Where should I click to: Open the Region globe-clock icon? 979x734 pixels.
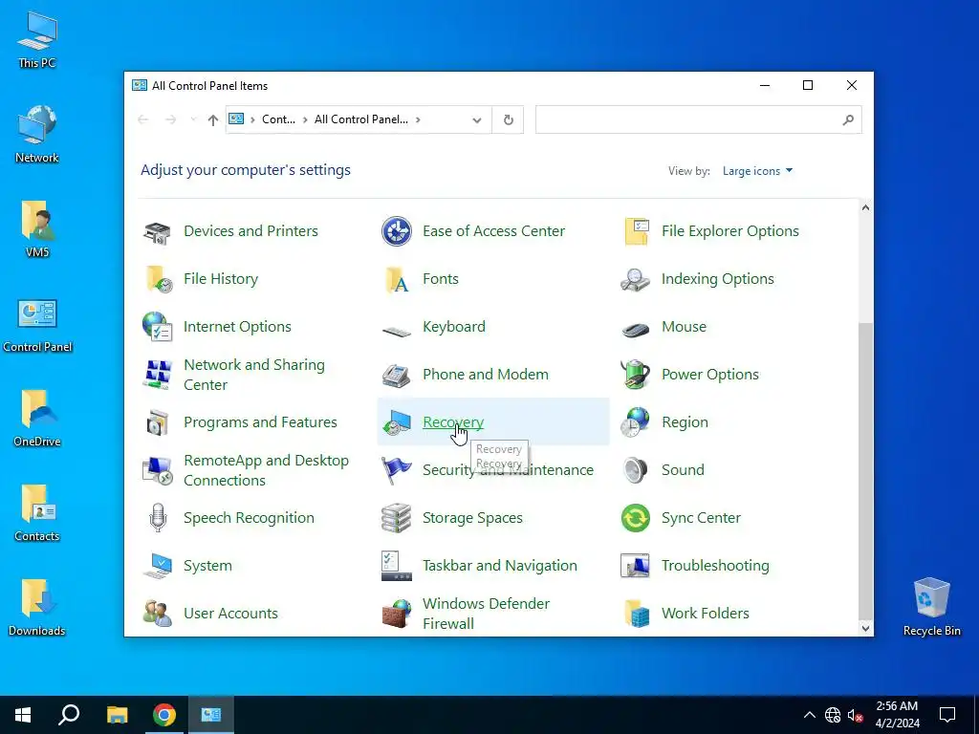[635, 422]
